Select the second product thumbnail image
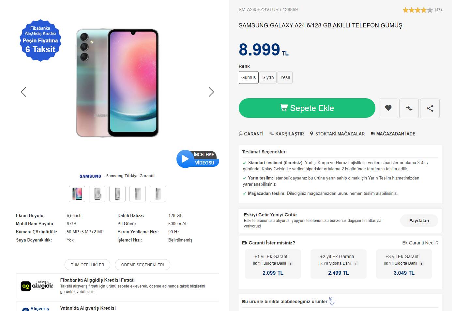 [x=97, y=194]
